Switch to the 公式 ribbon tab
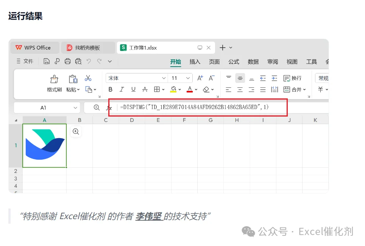Viewport: 365px width, 246px height. (x=234, y=62)
